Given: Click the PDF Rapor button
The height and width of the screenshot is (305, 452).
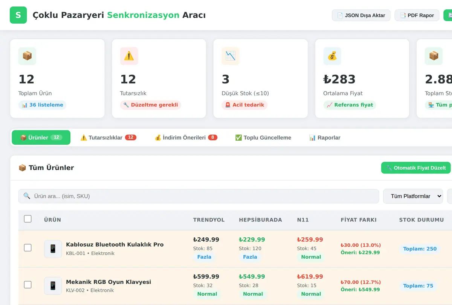Looking at the screenshot, I should (x=417, y=15).
